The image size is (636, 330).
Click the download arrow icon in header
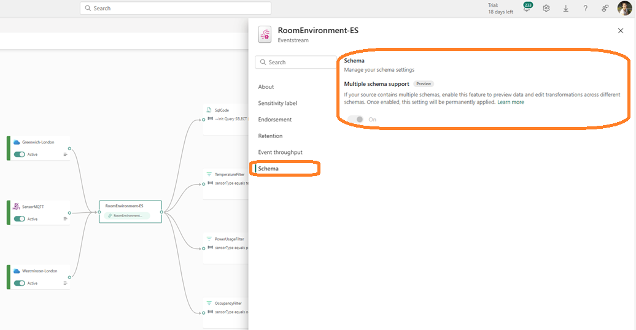tap(565, 8)
